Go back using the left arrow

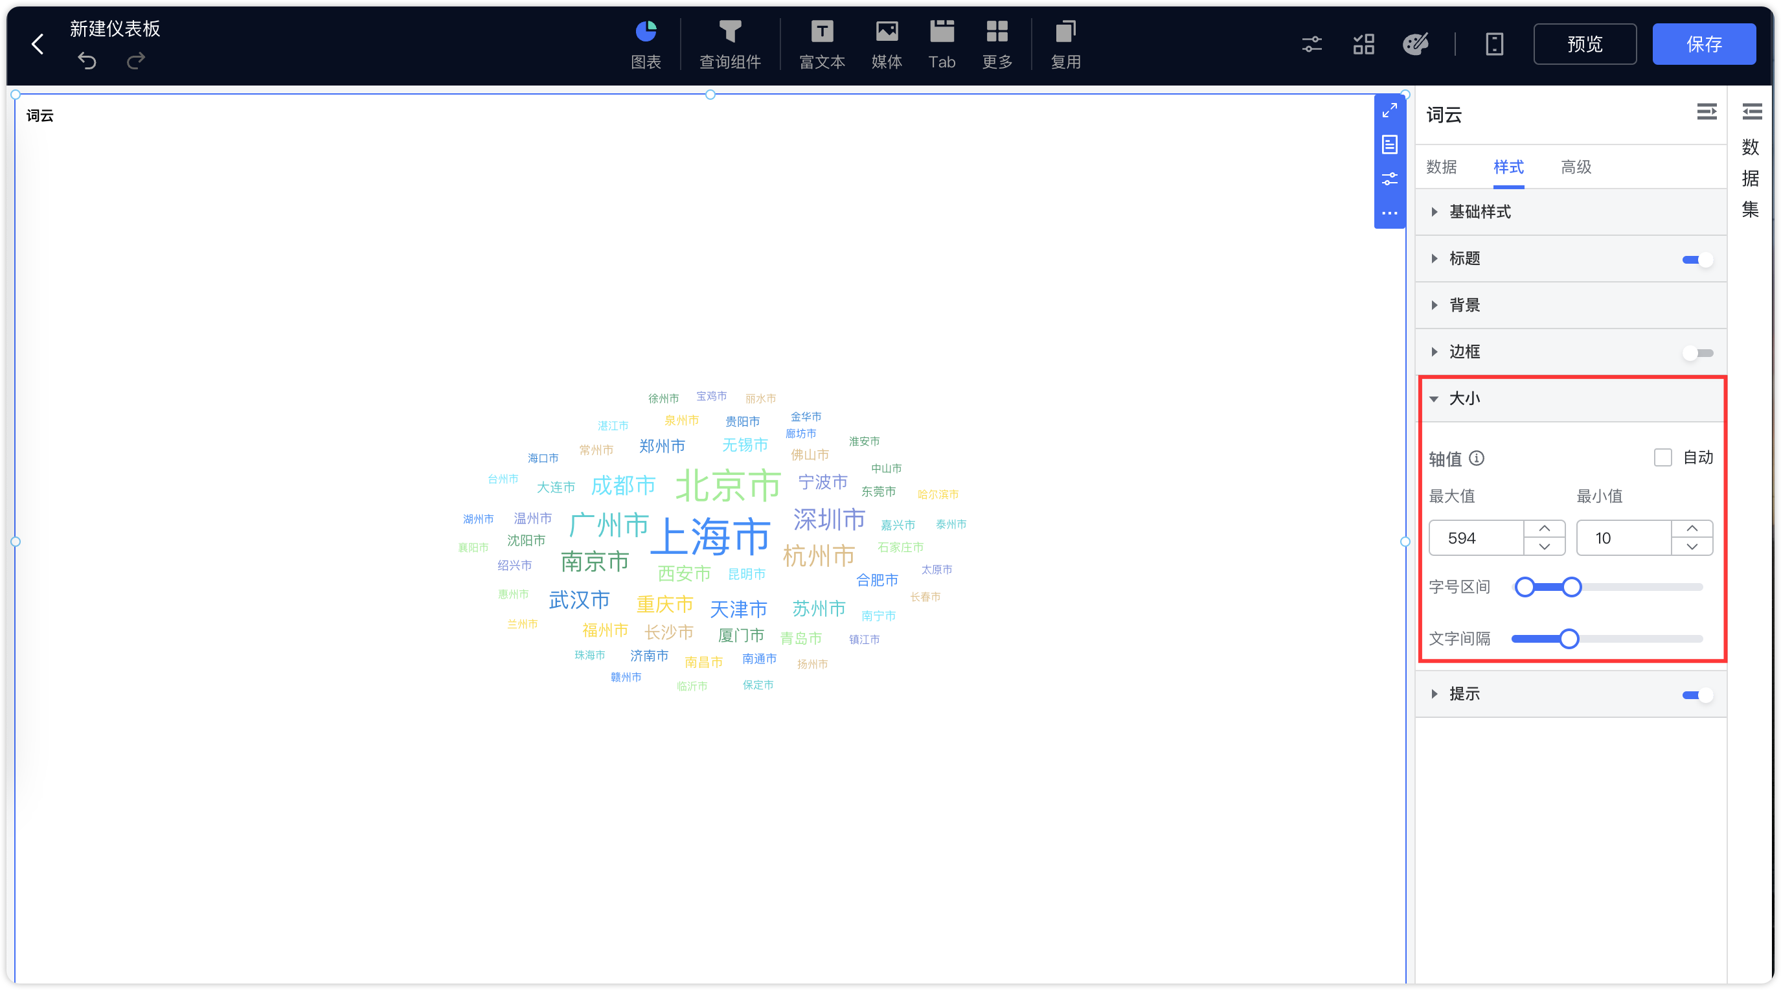tap(38, 44)
